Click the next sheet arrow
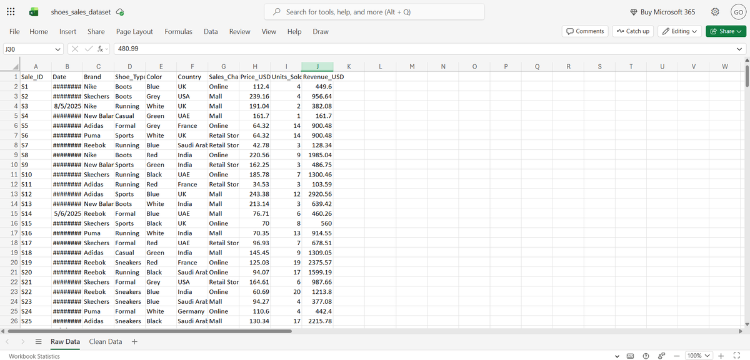Screen dimensions: 750x360 click(x=22, y=341)
